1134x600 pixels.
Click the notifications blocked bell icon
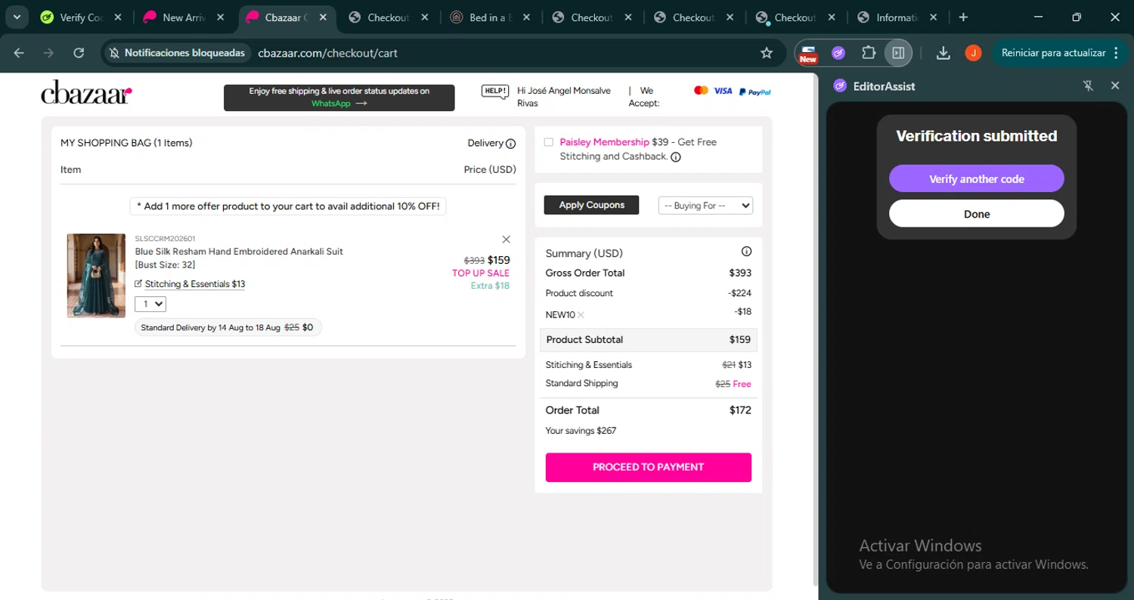click(115, 53)
